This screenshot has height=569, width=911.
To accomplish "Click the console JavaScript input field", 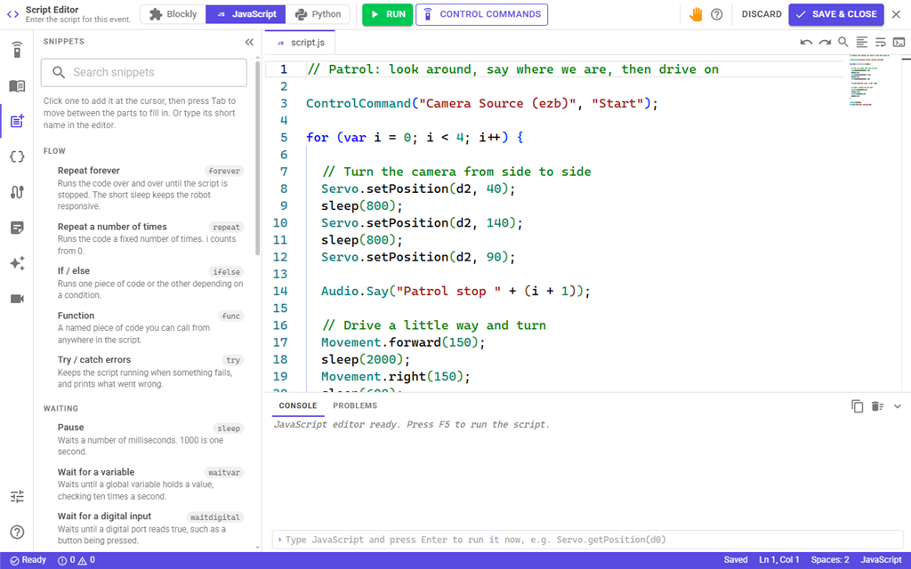I will (587, 540).
